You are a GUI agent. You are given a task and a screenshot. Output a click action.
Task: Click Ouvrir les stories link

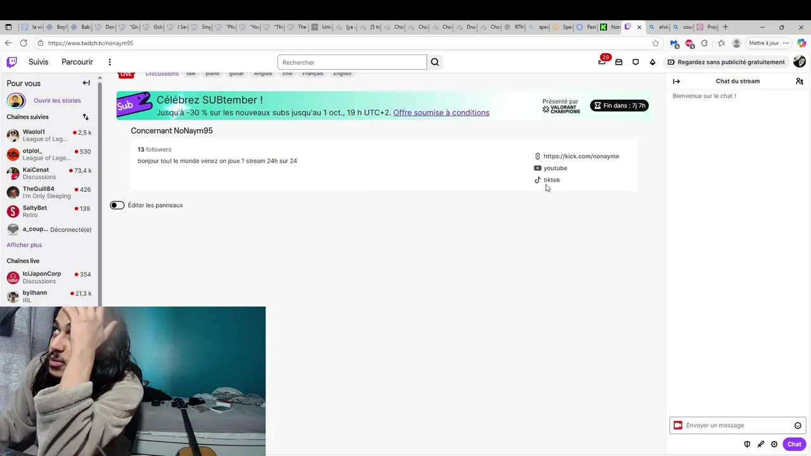click(x=57, y=101)
